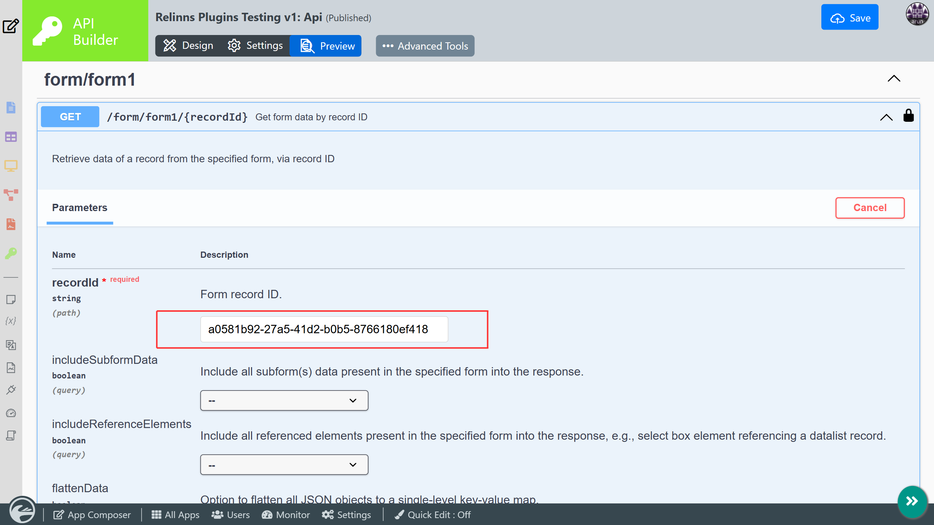
Task: Open the includeReferenceElements dropdown
Action: (284, 464)
